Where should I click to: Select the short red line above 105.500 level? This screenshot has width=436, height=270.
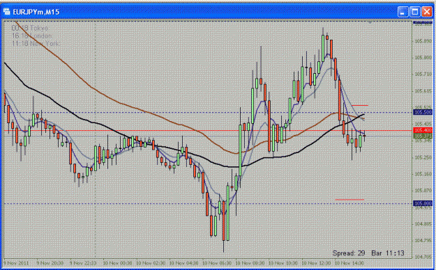pyautogui.click(x=360, y=106)
